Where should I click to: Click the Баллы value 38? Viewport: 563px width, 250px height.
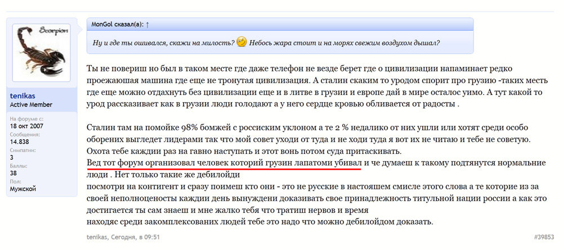pyautogui.click(x=14, y=174)
